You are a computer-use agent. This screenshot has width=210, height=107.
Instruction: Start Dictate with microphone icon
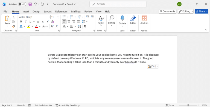coord(122,18)
